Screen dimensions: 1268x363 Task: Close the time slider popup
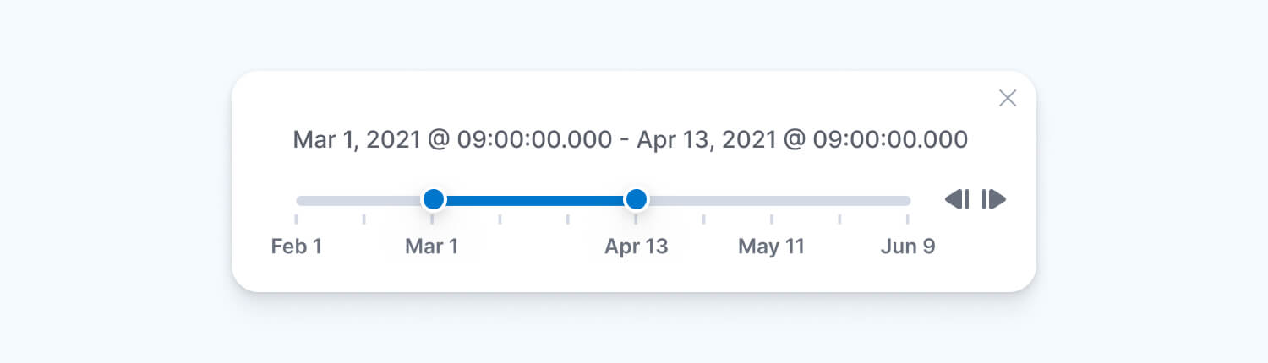1007,99
